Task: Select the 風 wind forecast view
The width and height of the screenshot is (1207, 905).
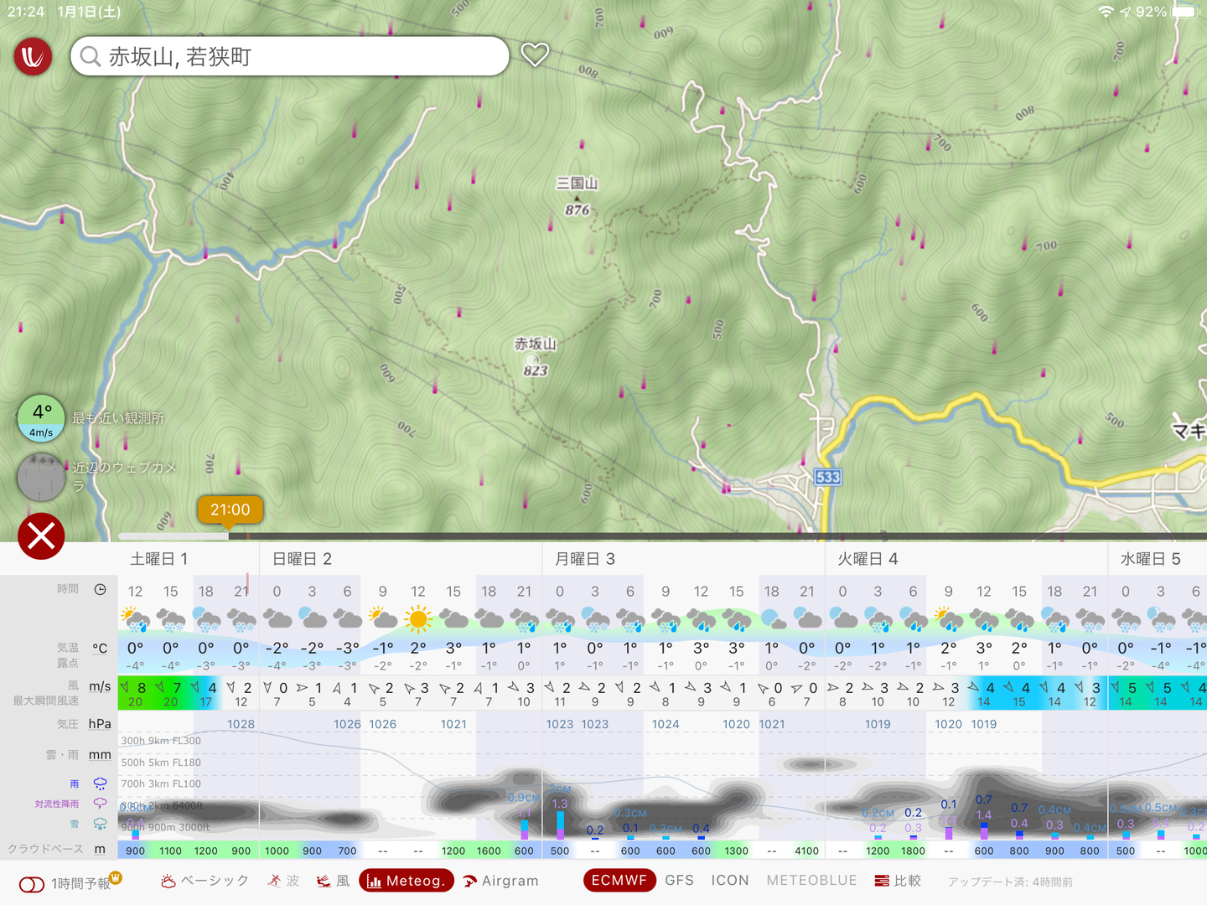Action: (333, 881)
